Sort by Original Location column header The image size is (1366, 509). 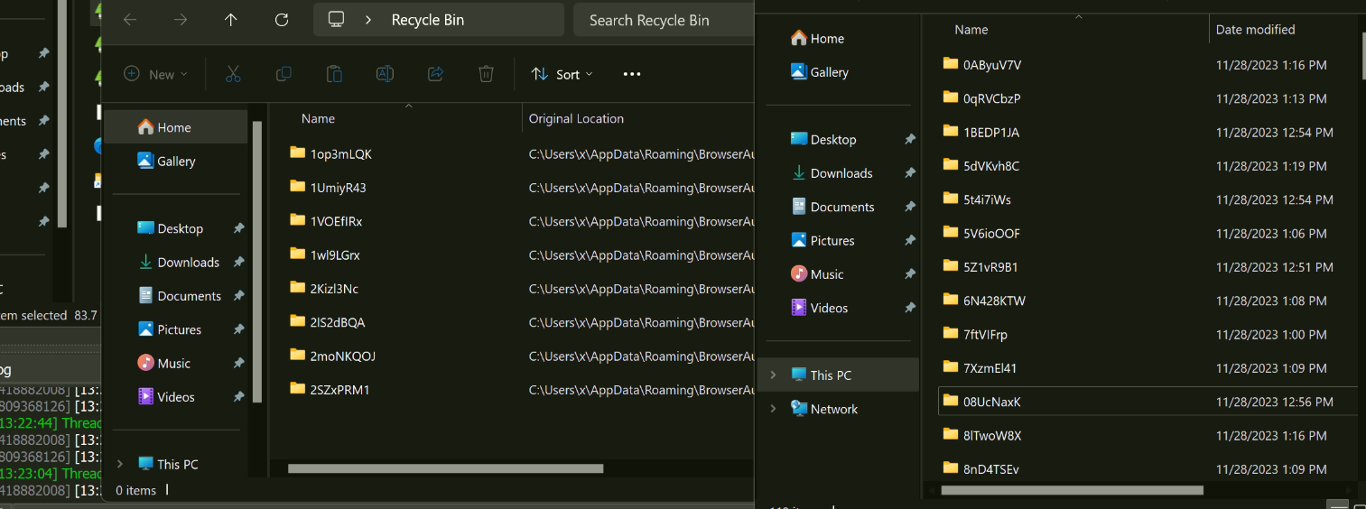point(576,118)
